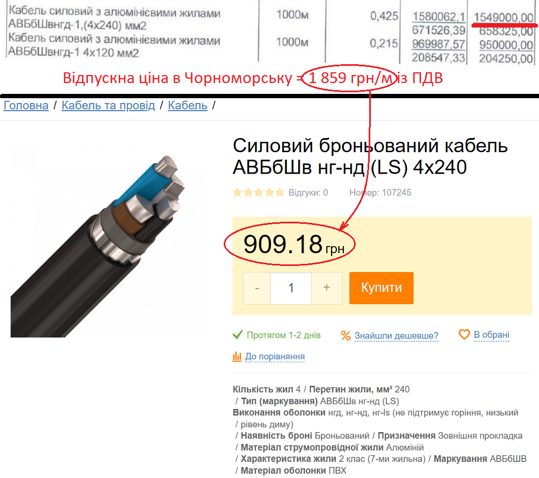Open the Відгуки: 0 reviews label
The height and width of the screenshot is (478, 539).
tap(308, 193)
